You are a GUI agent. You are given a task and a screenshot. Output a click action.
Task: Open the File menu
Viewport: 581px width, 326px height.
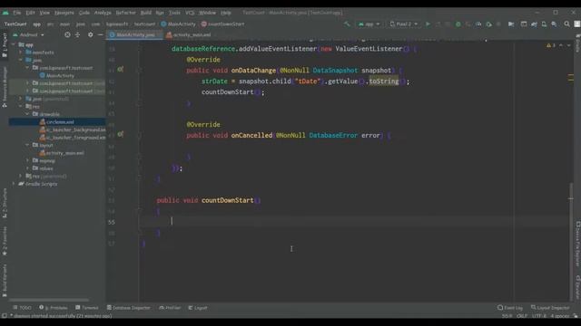tap(17, 13)
